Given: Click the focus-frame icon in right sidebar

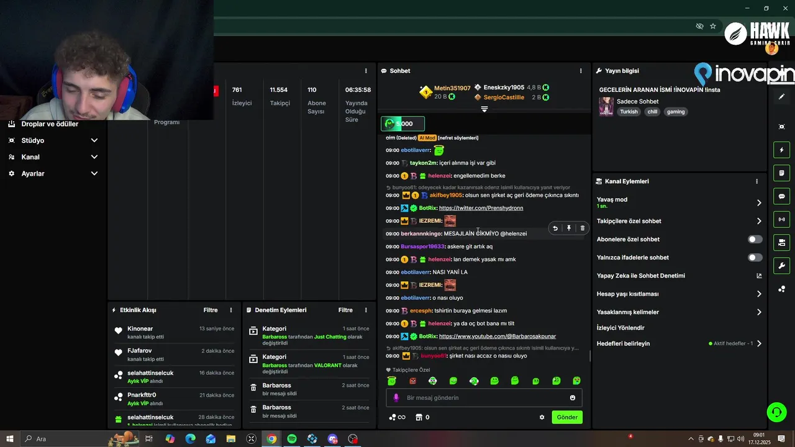Looking at the screenshot, I should click(781, 127).
